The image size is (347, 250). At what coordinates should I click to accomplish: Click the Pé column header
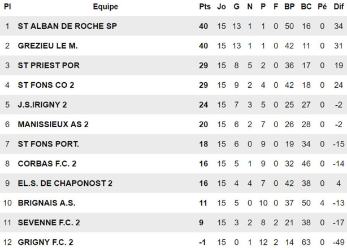(x=322, y=7)
